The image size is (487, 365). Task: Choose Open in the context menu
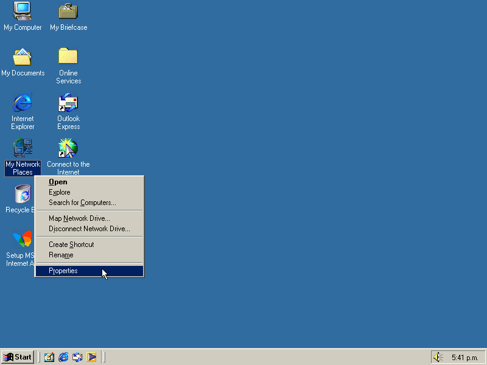(x=89, y=182)
